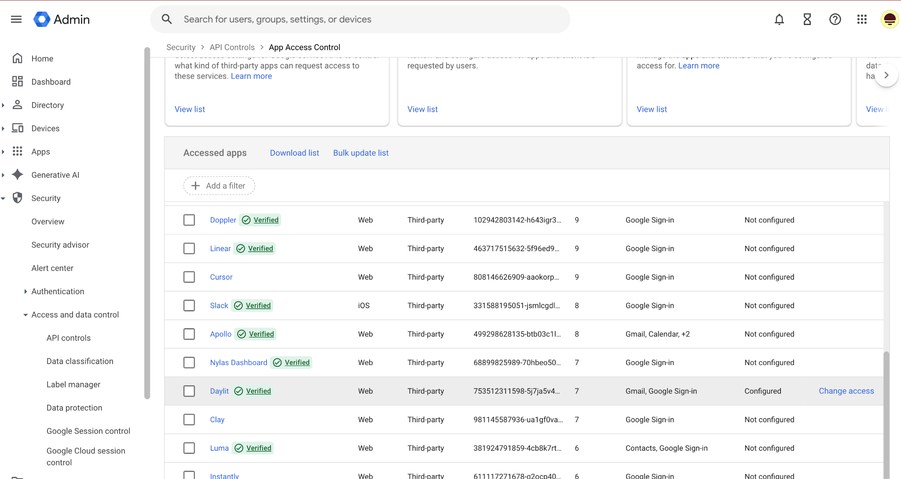Open notifications bell
This screenshot has width=901, height=479.
pos(779,19)
